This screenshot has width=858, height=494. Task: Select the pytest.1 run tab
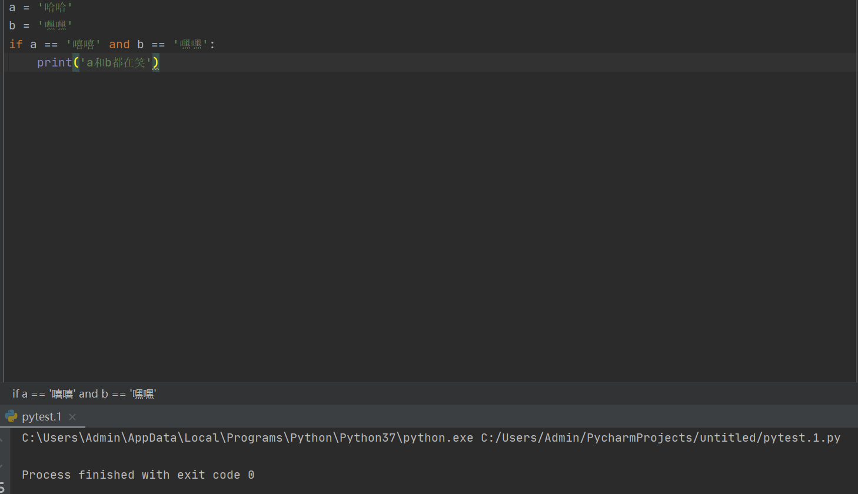[x=42, y=416]
